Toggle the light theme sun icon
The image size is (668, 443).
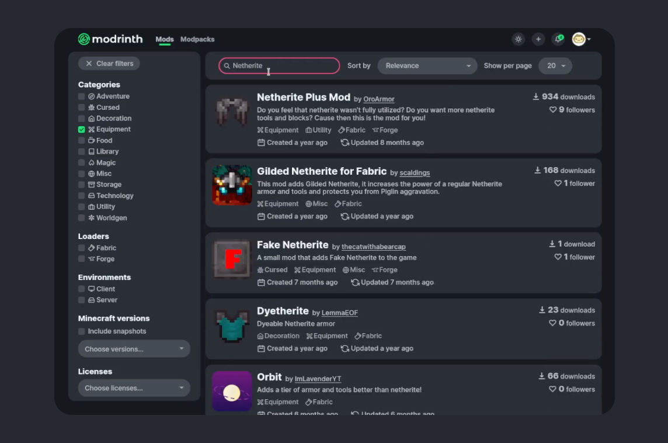click(518, 39)
